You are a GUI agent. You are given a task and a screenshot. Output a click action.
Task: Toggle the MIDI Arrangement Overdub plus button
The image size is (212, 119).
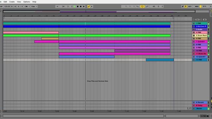pyautogui.click(x=84, y=7)
